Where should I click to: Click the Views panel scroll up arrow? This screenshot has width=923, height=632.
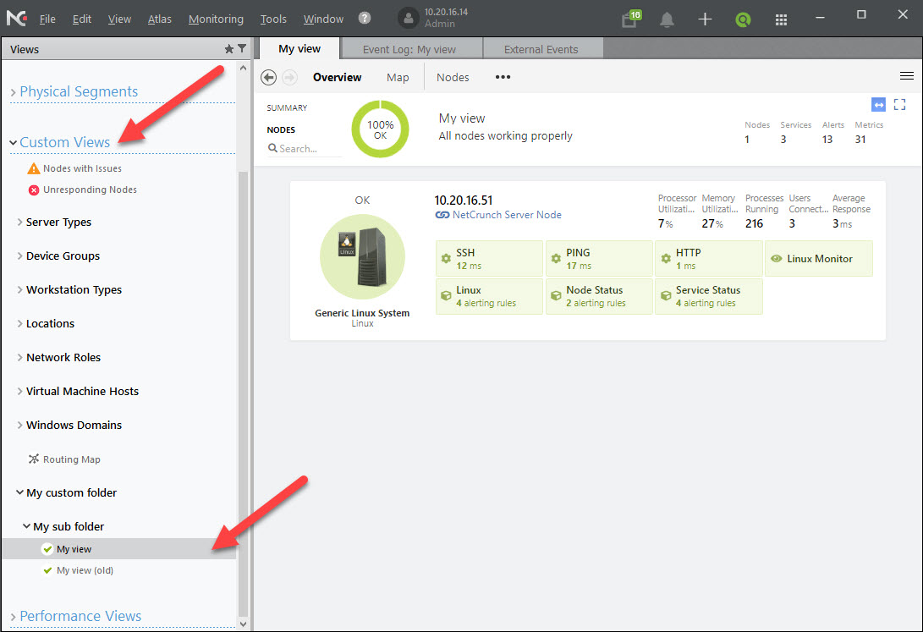click(243, 68)
